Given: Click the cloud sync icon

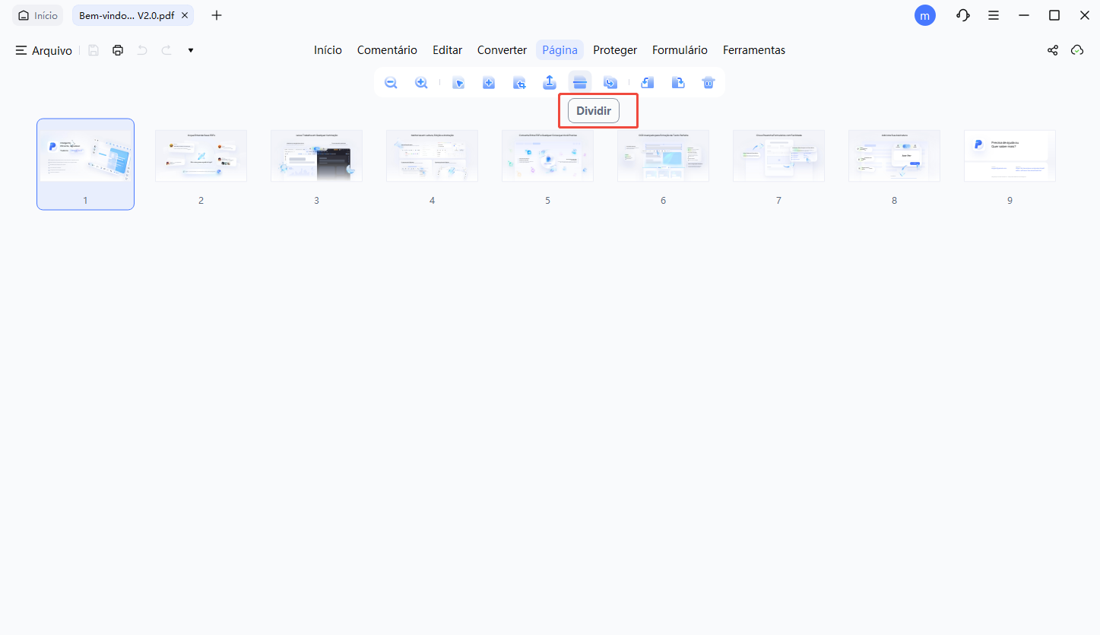Looking at the screenshot, I should tap(1077, 49).
